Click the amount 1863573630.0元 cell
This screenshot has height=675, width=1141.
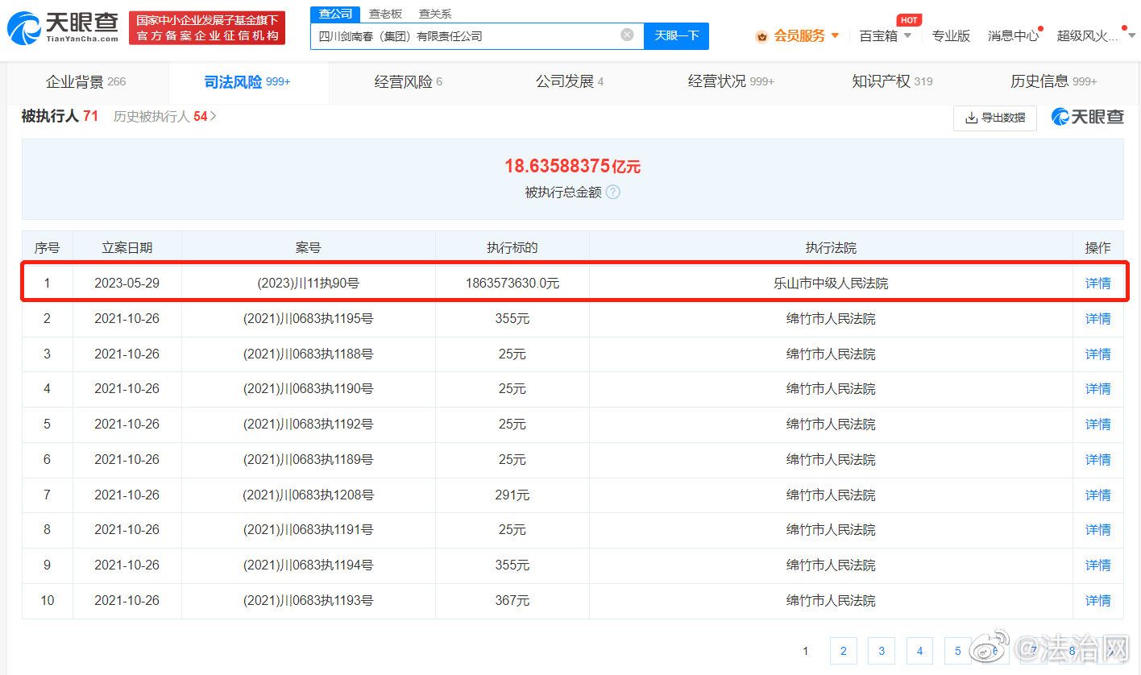pyautogui.click(x=512, y=284)
